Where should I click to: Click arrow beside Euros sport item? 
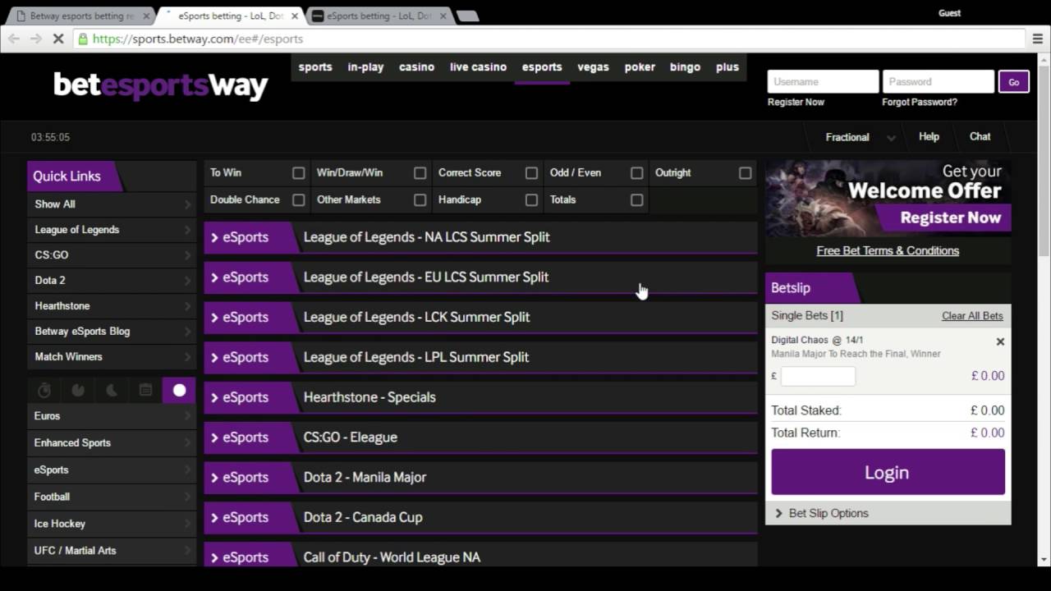pyautogui.click(x=187, y=416)
